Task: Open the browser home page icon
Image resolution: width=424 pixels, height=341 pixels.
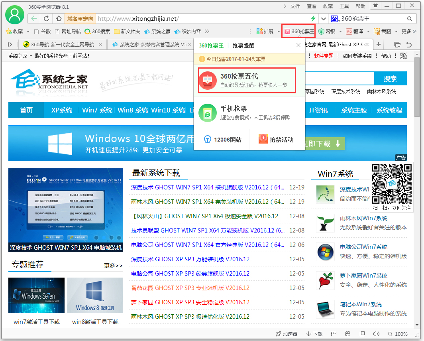Action: tap(59, 19)
